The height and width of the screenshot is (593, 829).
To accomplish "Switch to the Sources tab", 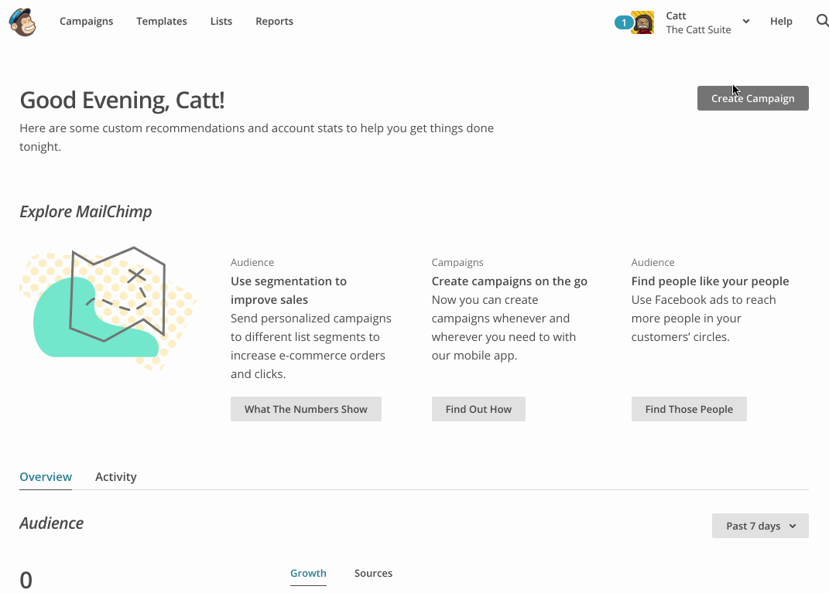I will [x=373, y=573].
